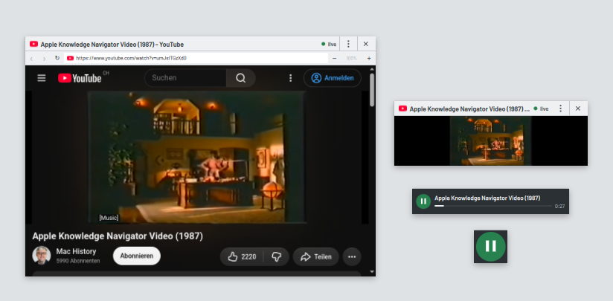Screen dimensions: 613x301
Task: Go back in main browser window
Action: point(32,59)
